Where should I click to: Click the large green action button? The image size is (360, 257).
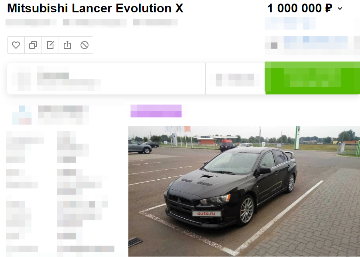(312, 78)
